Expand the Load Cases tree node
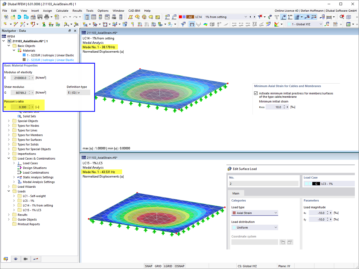This screenshot has height=269, width=359. pos(14,163)
